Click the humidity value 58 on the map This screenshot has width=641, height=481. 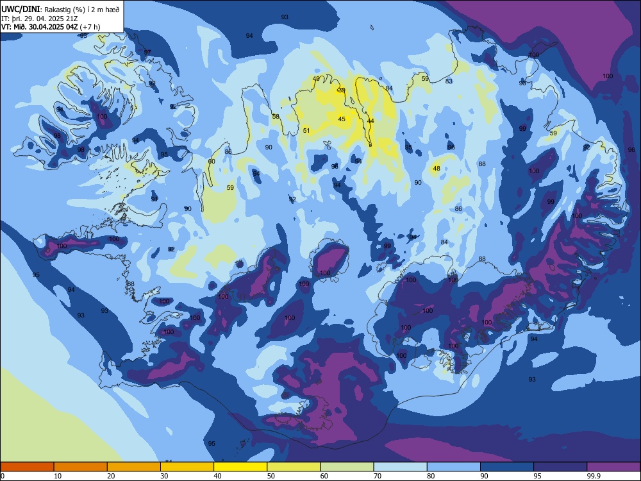pyautogui.click(x=276, y=117)
